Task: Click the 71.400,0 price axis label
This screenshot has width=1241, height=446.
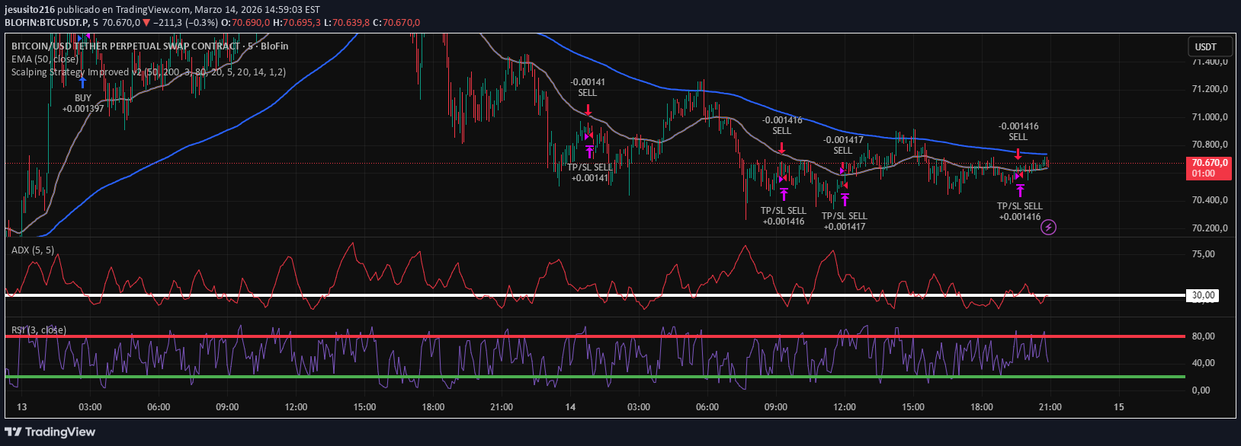Action: [x=1209, y=62]
